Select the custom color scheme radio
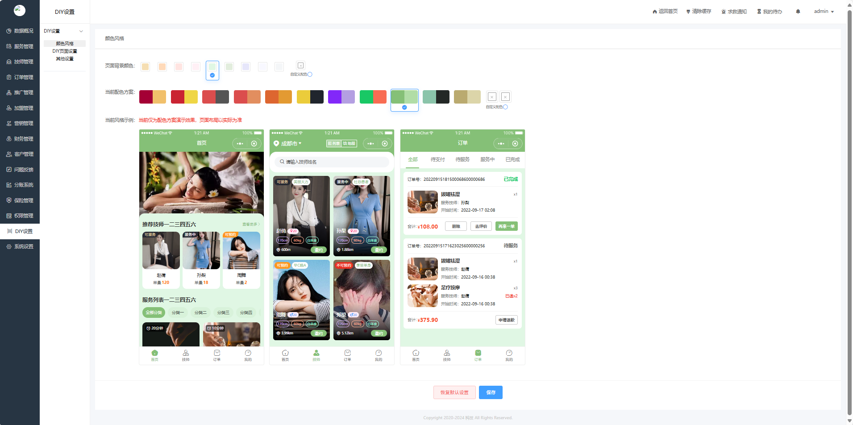Screen dimensions: 853x425 click(x=505, y=107)
